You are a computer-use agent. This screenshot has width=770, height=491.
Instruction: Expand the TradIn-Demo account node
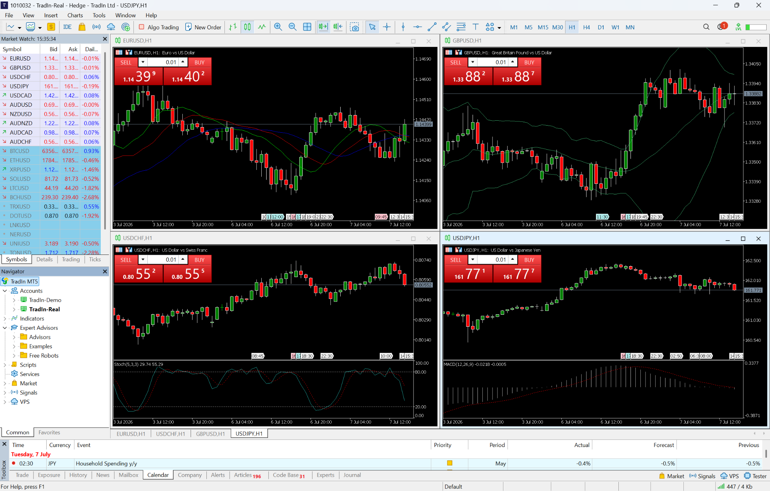point(14,300)
